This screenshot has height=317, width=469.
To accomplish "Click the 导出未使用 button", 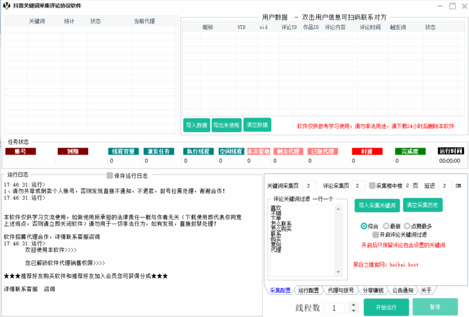I will [x=226, y=125].
